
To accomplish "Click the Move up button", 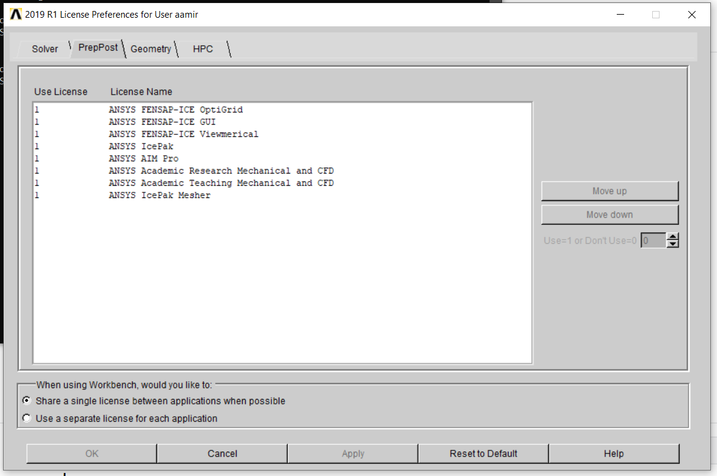I will 609,191.
